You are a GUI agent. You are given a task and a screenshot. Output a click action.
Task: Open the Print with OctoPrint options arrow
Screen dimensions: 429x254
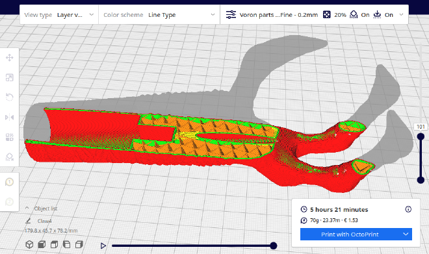[x=406, y=235]
